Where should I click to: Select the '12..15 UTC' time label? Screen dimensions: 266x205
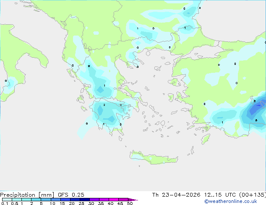(220, 195)
